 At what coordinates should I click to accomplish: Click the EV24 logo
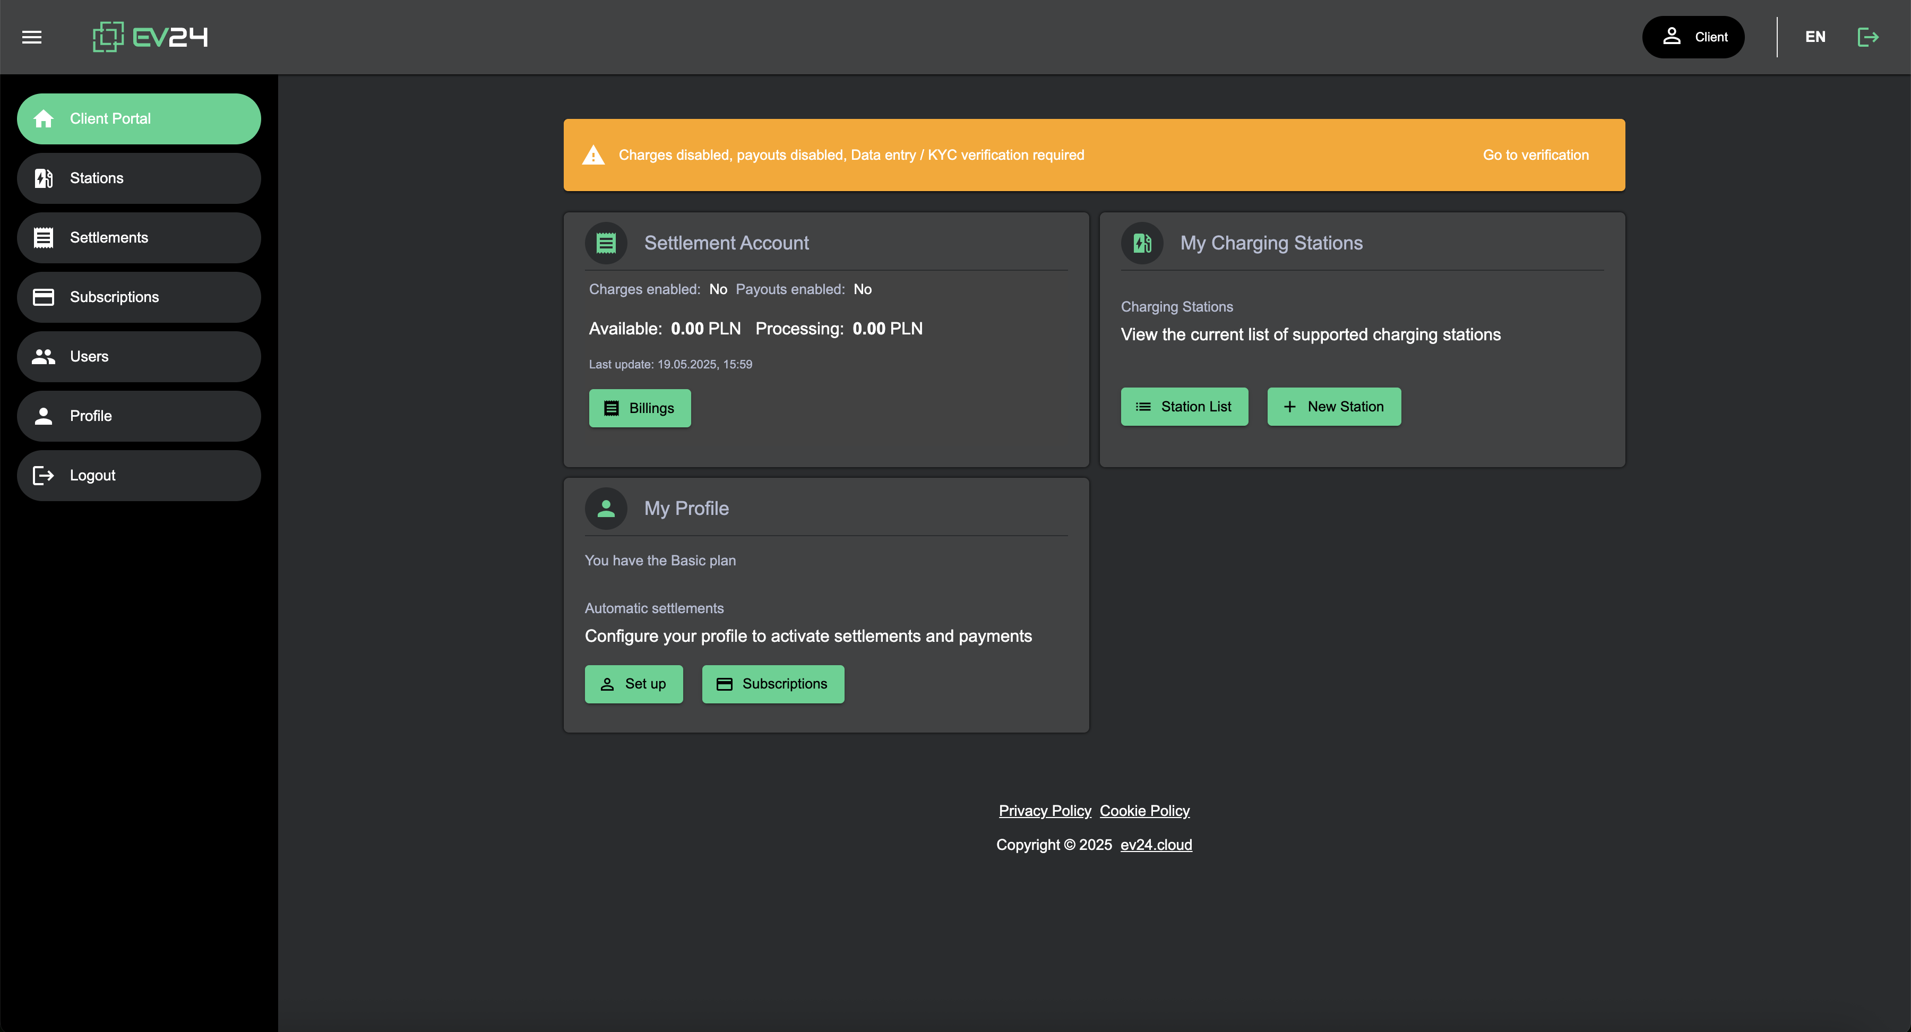tap(151, 37)
